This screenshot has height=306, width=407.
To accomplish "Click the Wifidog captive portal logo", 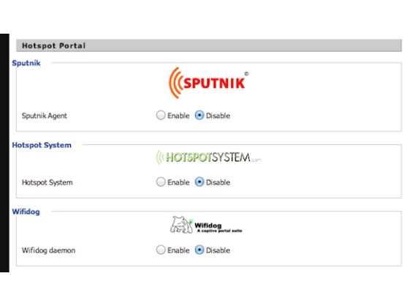I will [x=206, y=225].
